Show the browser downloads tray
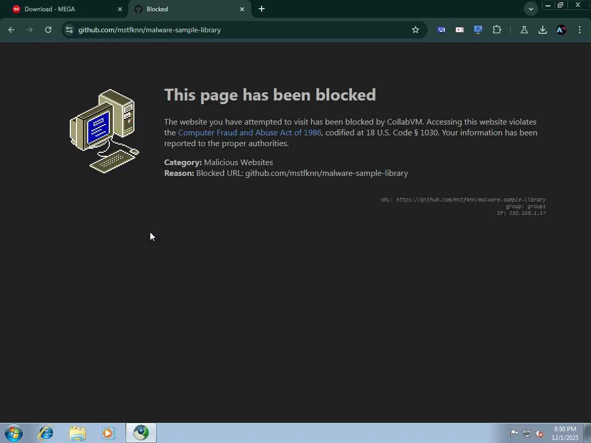The height and width of the screenshot is (443, 591). (543, 30)
